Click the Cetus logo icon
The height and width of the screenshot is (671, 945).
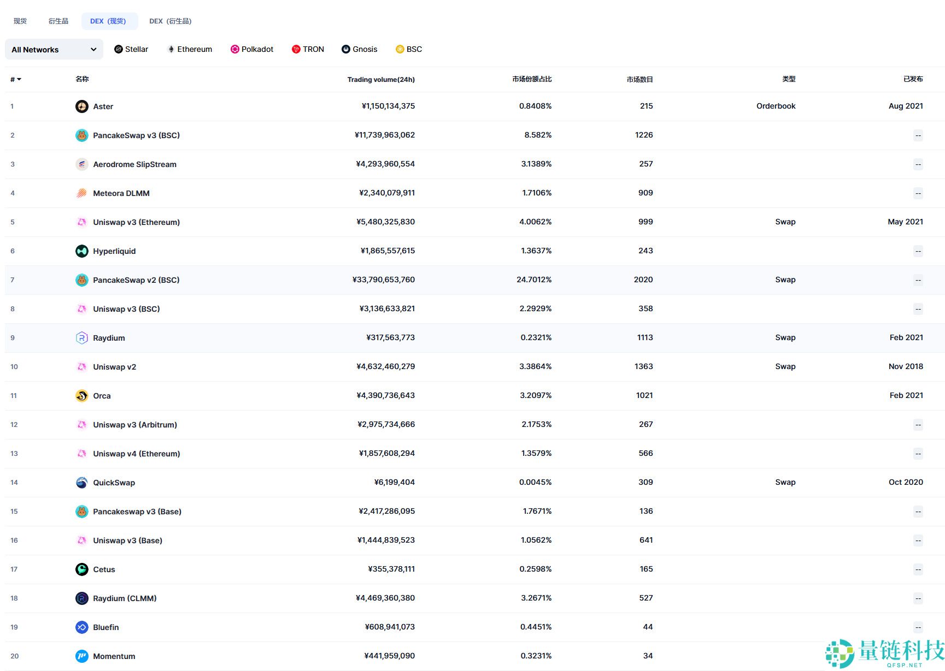(x=81, y=569)
